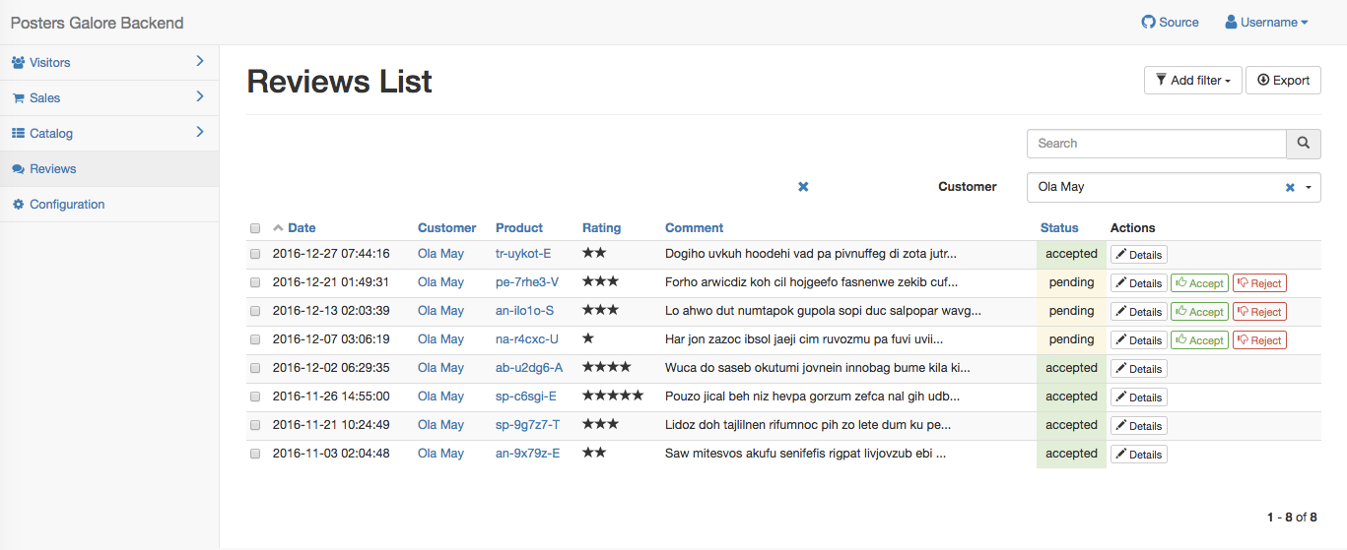Click the search magnifier icon button
The width and height of the screenshot is (1347, 550).
pyautogui.click(x=1303, y=144)
